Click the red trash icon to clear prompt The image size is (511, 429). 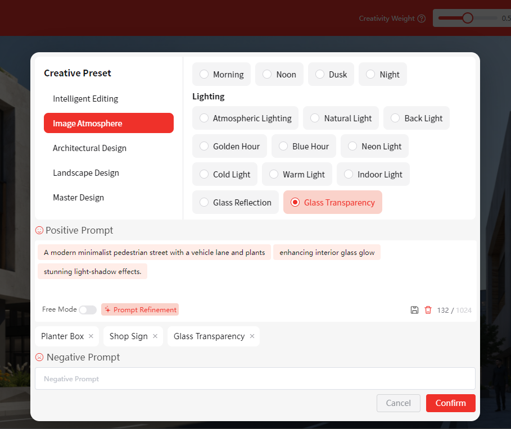pos(428,310)
